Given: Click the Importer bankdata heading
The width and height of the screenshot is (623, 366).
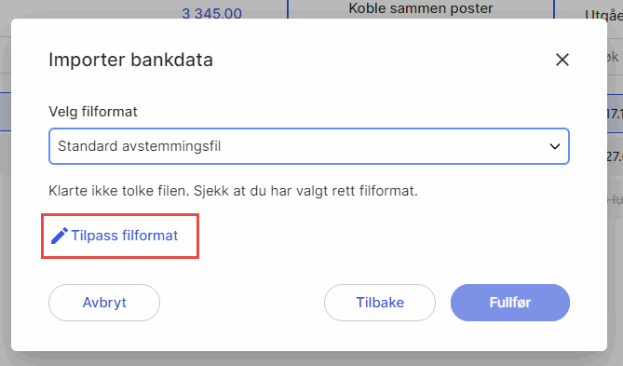Looking at the screenshot, I should tap(130, 60).
